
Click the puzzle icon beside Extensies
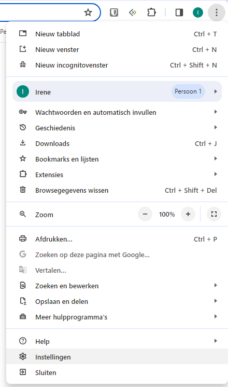(x=23, y=174)
